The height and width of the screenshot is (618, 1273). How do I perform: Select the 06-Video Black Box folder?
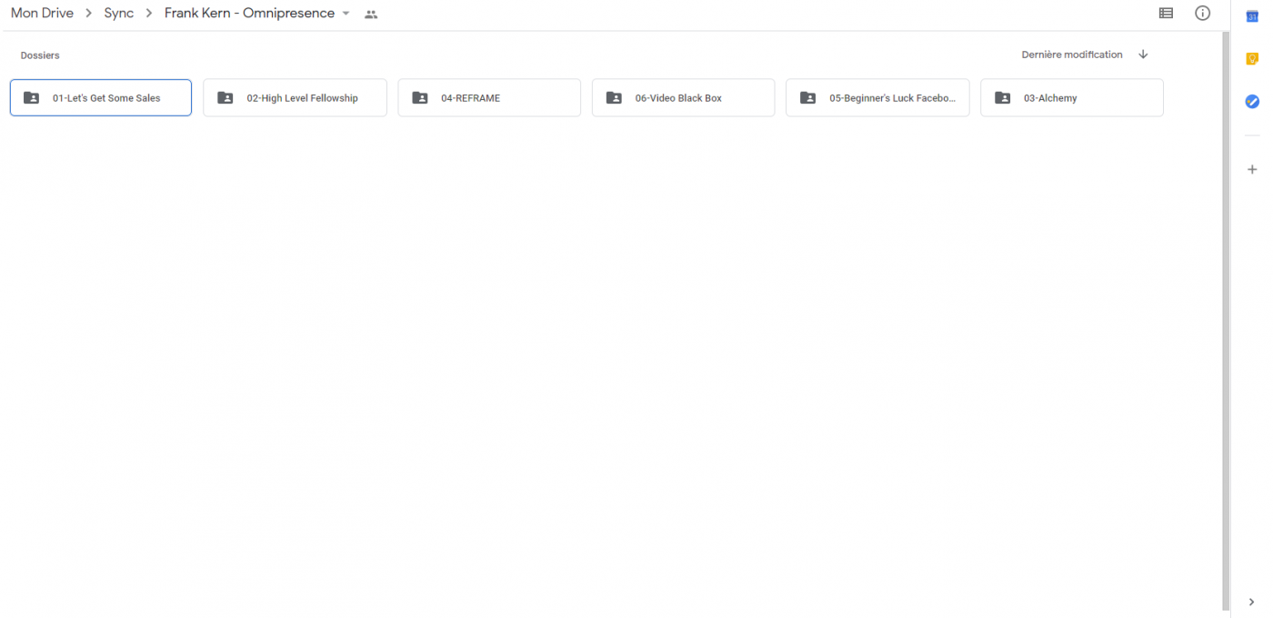(683, 98)
